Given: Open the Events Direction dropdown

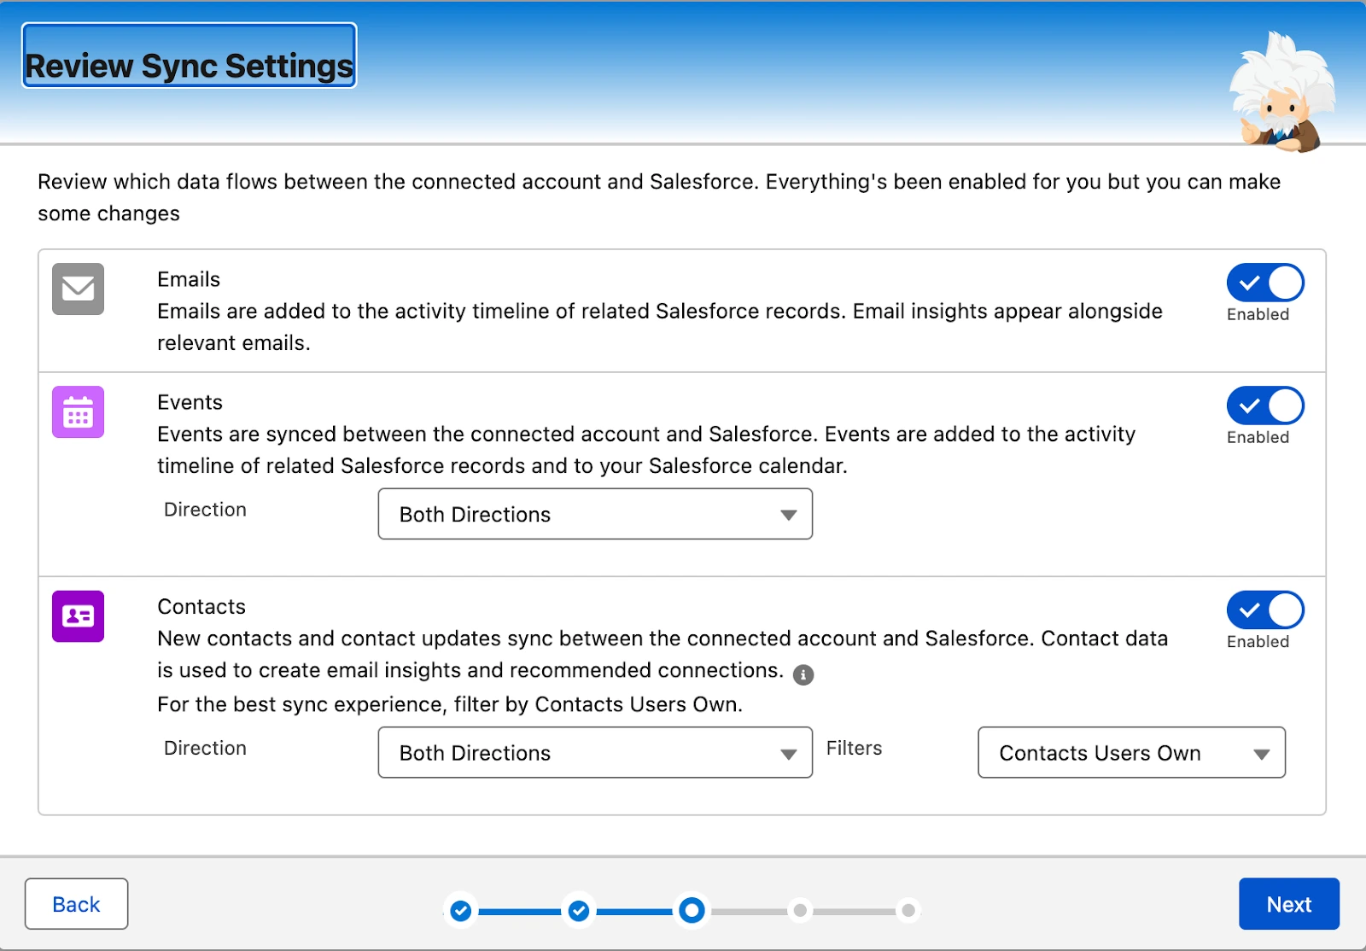Looking at the screenshot, I should (x=595, y=514).
